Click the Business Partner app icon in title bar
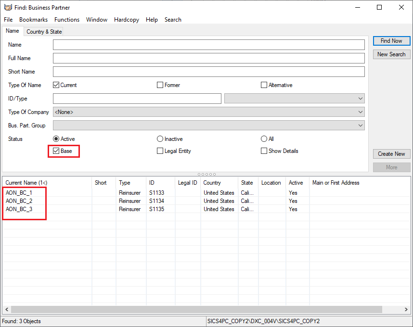413x327 pixels. coord(8,7)
